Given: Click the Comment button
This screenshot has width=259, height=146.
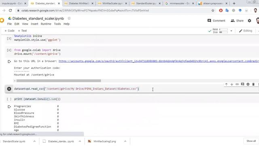Looking at the screenshot, I should pos(216,21).
